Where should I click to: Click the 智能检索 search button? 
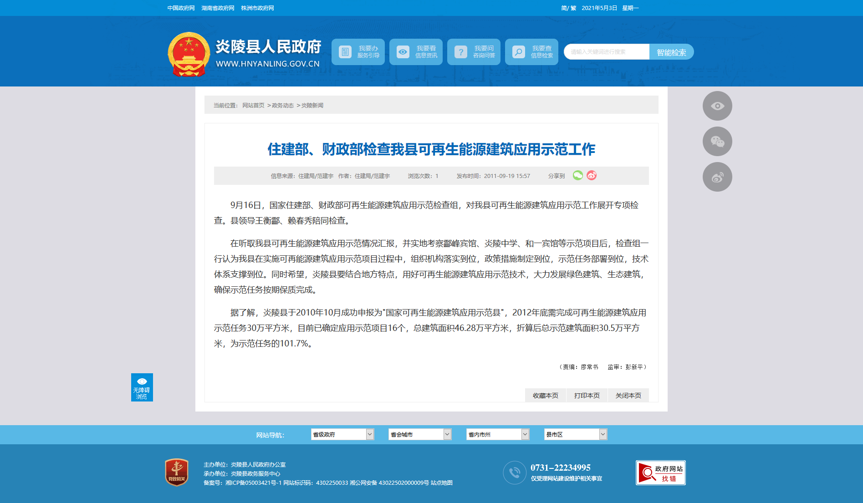tap(671, 52)
